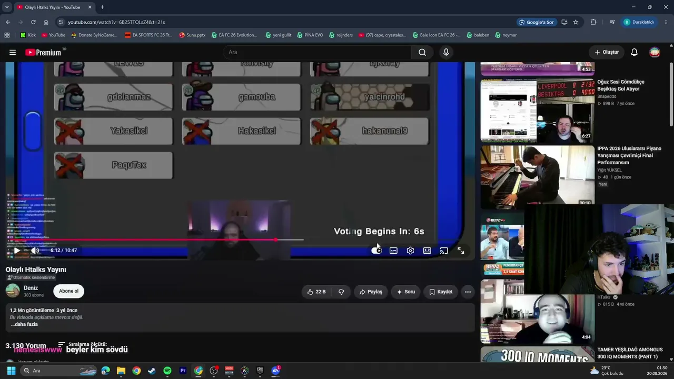Open the IPPA 2026 Uluslararası Piyano title
This screenshot has width=674, height=379.
tap(629, 156)
